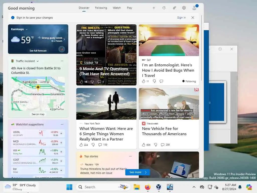Like the New Vehicle Fee article
Screen dimensions: 257x193
[x=144, y=144]
